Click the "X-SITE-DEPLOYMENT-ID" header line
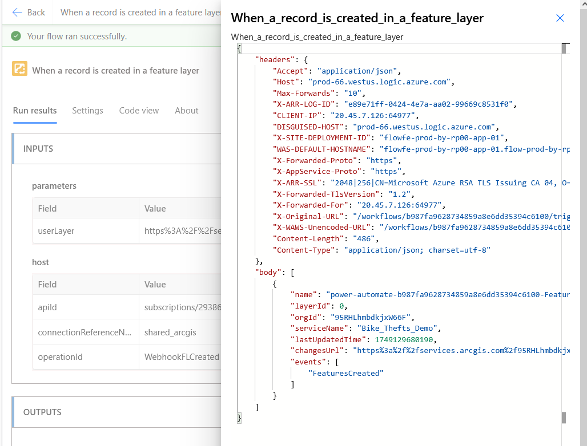 [390, 138]
